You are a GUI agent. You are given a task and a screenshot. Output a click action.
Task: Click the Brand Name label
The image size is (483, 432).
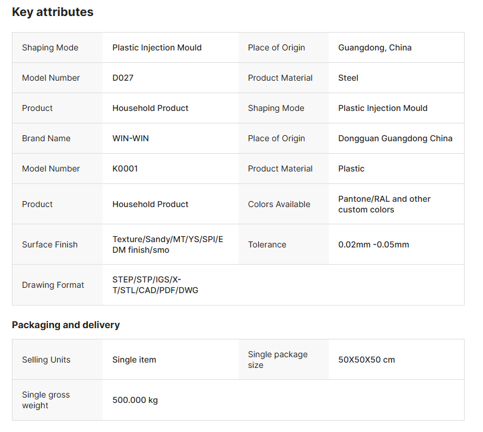46,138
